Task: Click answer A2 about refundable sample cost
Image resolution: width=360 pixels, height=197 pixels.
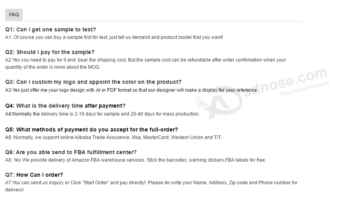Action: pyautogui.click(x=146, y=64)
